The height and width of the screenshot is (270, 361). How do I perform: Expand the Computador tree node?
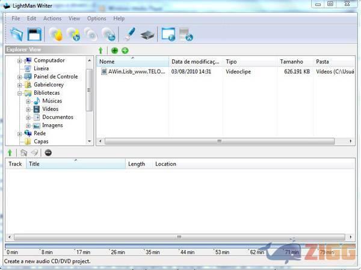click(20, 61)
